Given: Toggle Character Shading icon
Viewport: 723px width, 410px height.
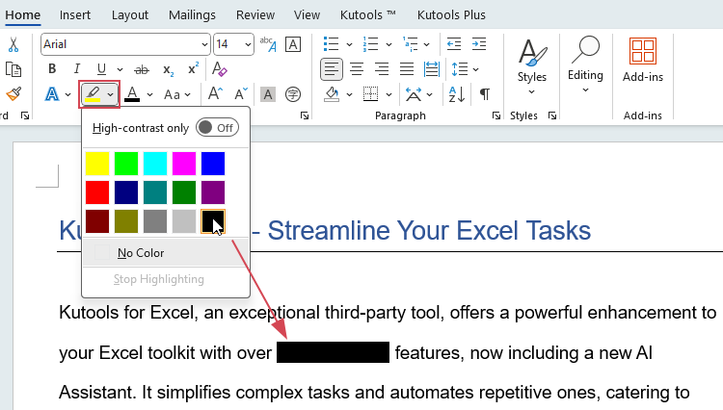Looking at the screenshot, I should [x=267, y=94].
